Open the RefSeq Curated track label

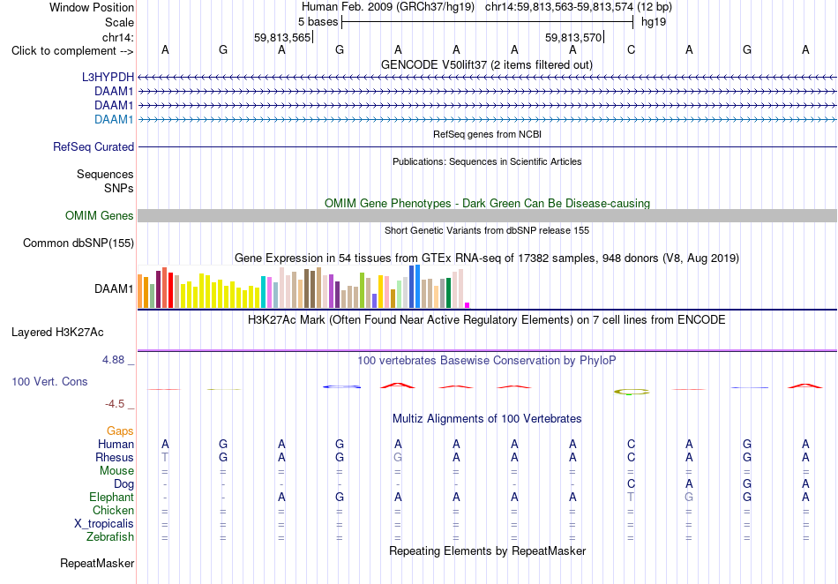93,146
